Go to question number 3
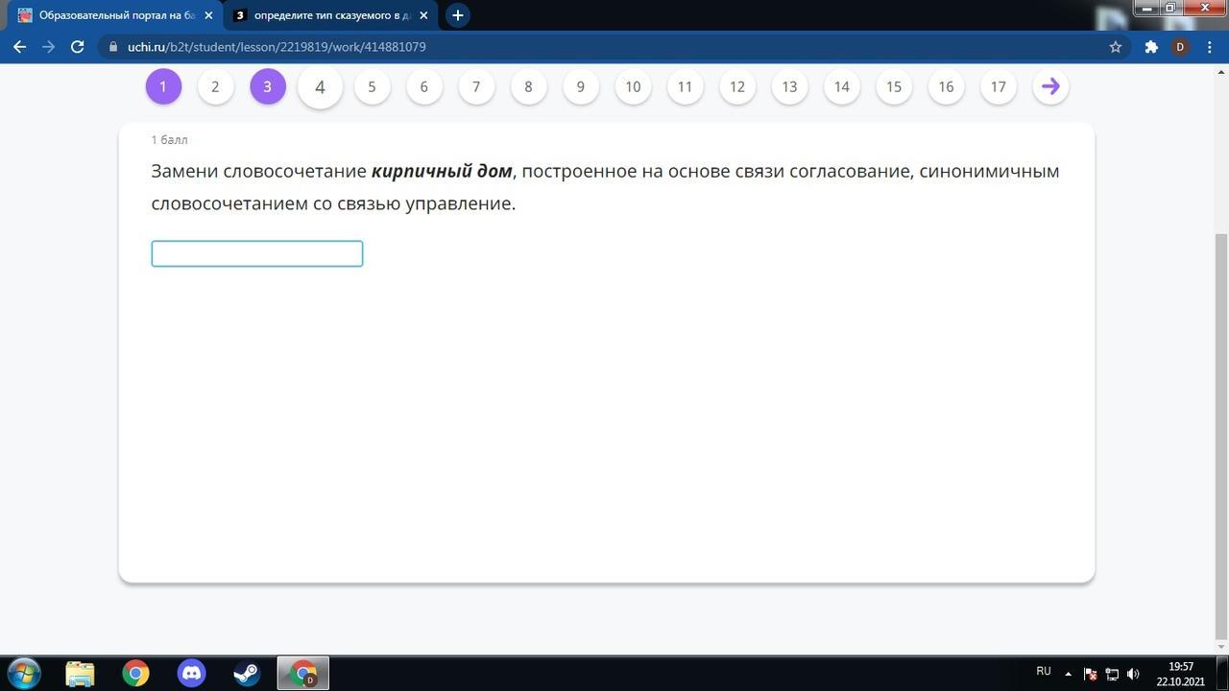 point(268,86)
